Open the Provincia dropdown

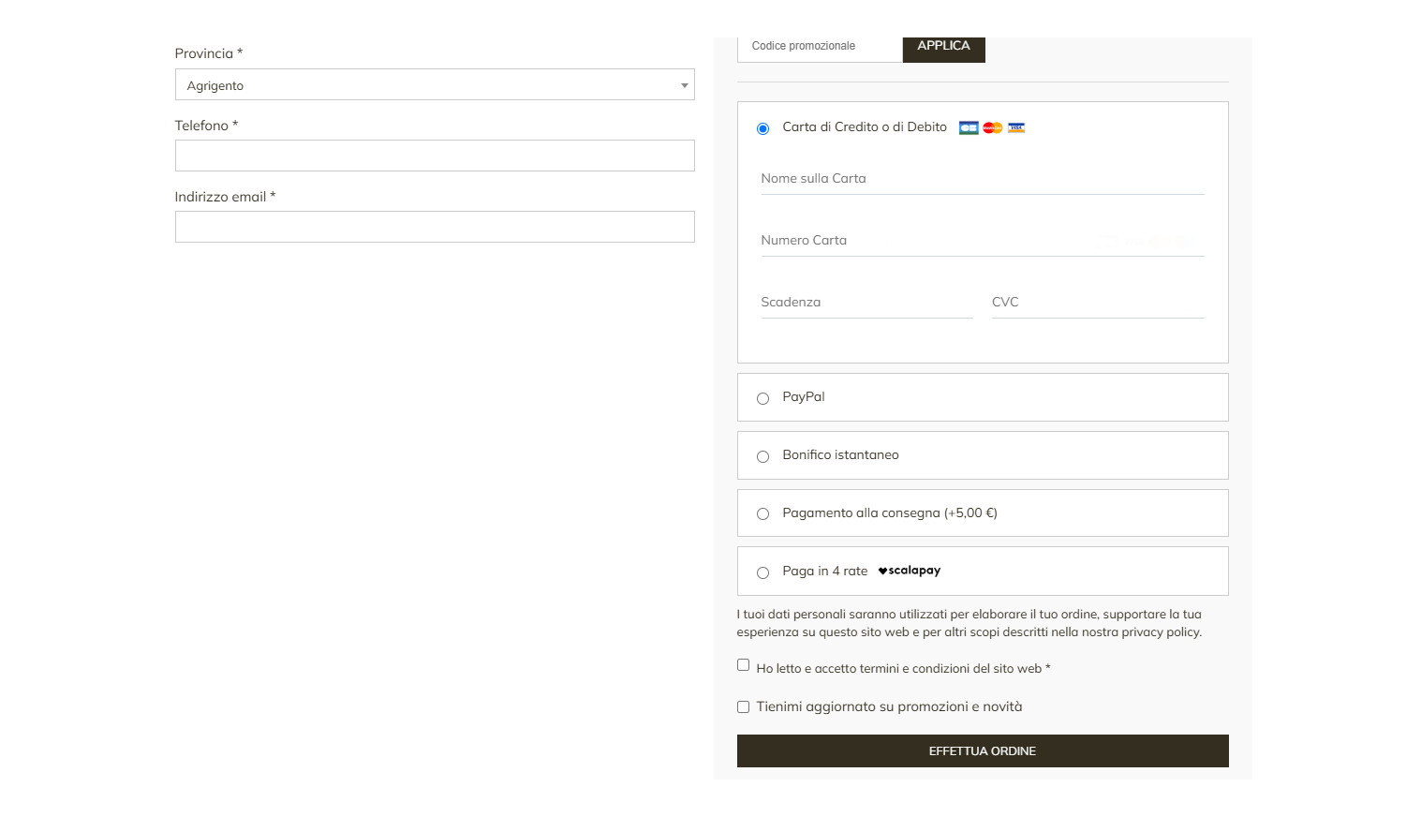pyautogui.click(x=435, y=85)
